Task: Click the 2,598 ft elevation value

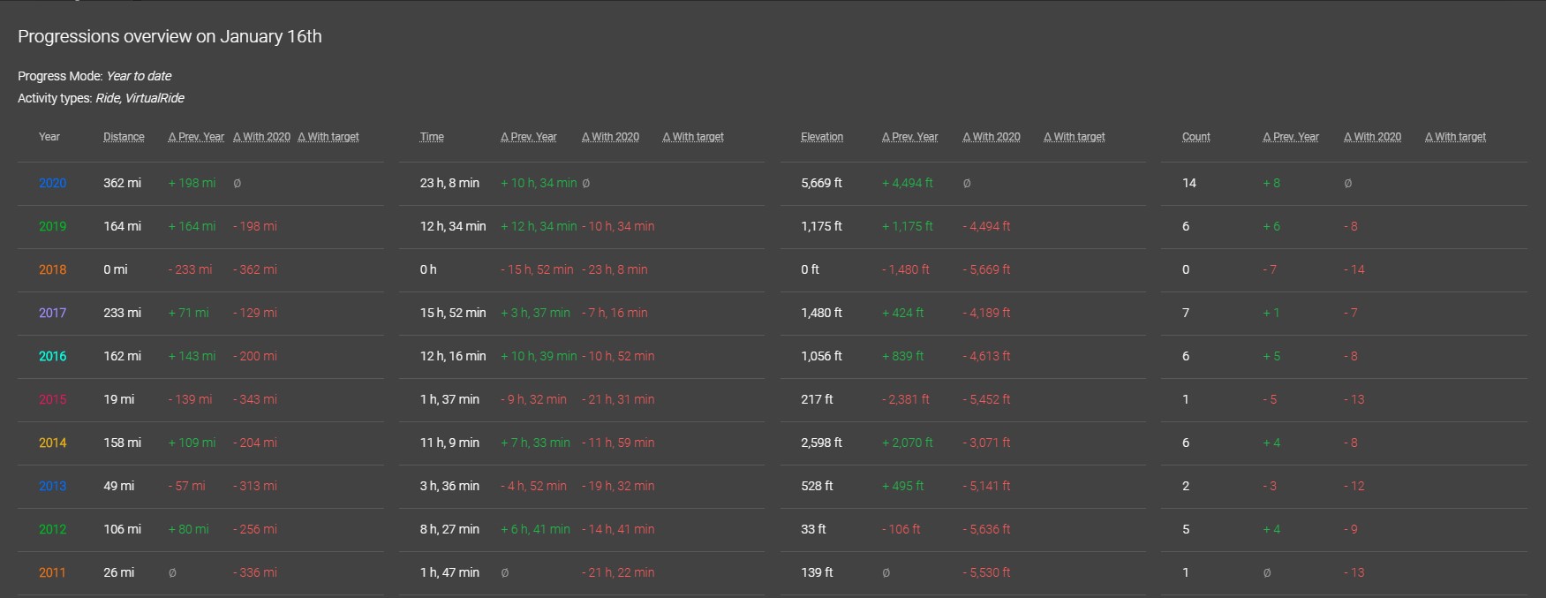Action: pos(821,443)
